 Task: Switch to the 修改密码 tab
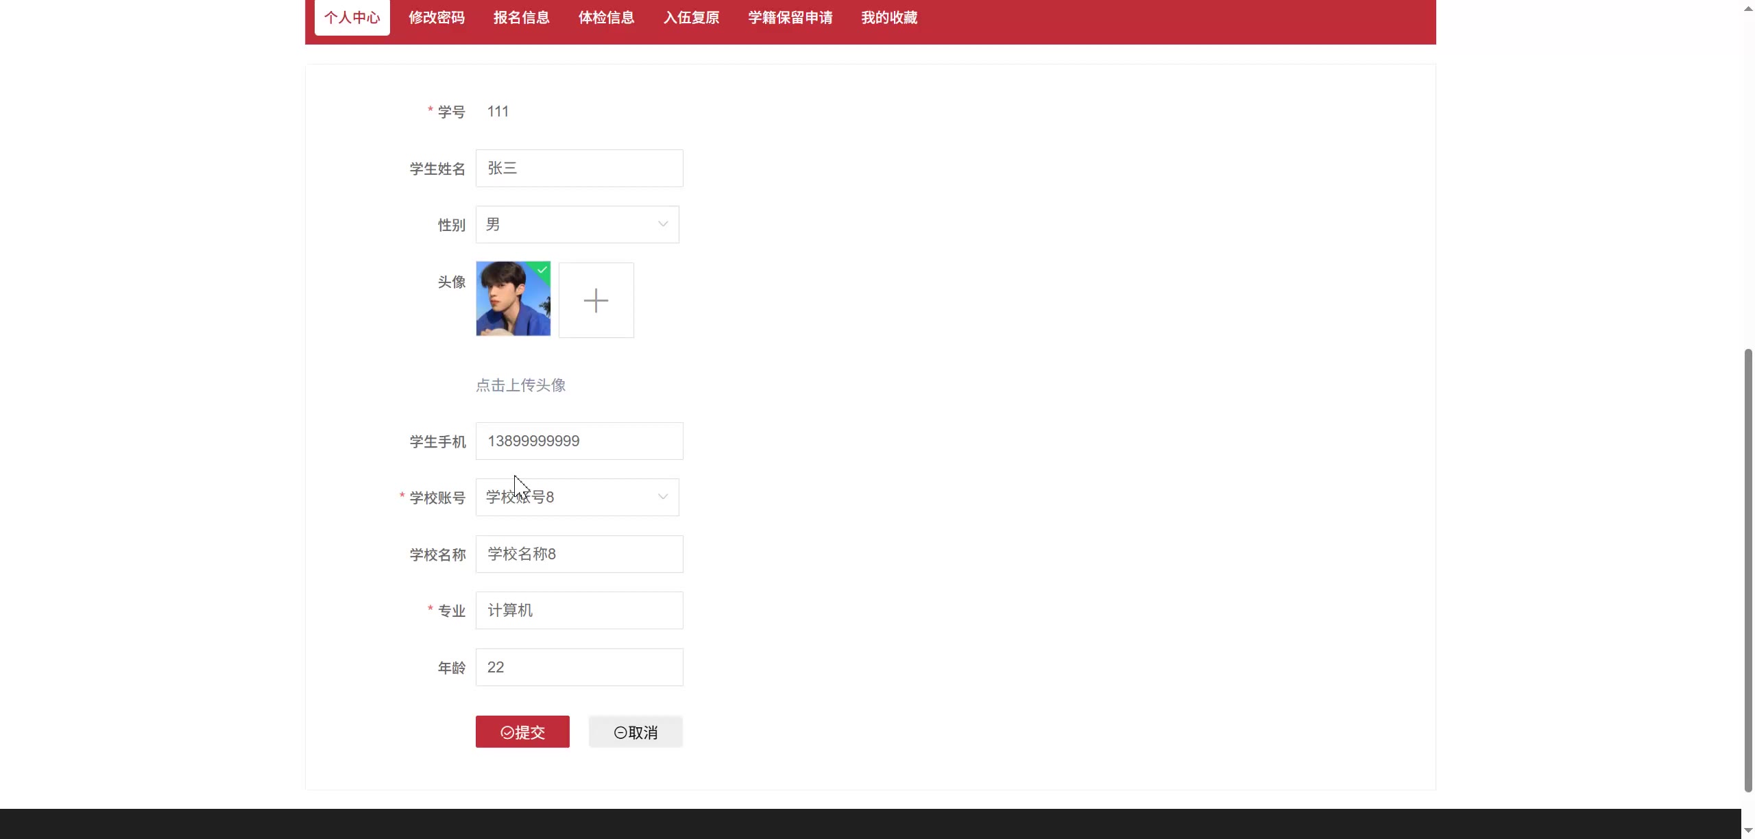tap(437, 18)
